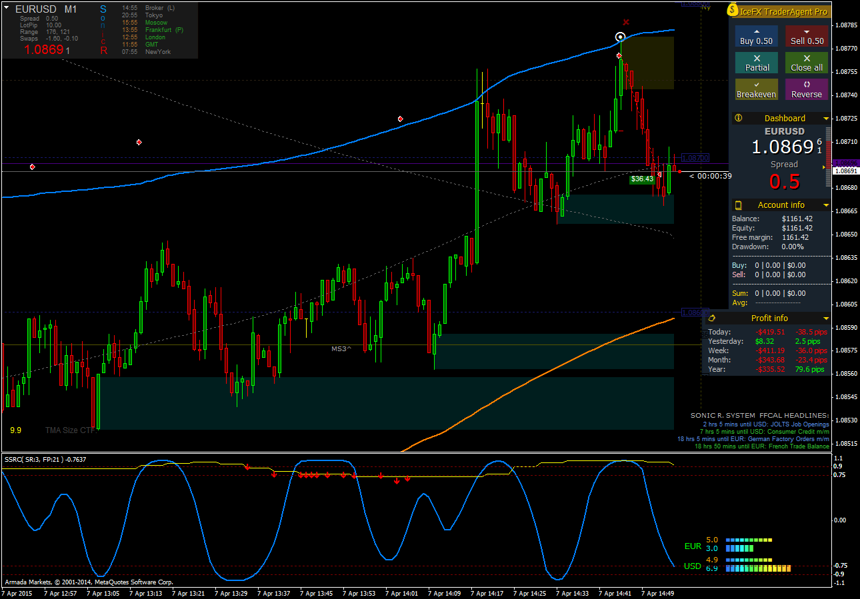Image resolution: width=860 pixels, height=599 pixels.
Task: Click the current price tag 1.08691 on scale
Action: pos(845,171)
